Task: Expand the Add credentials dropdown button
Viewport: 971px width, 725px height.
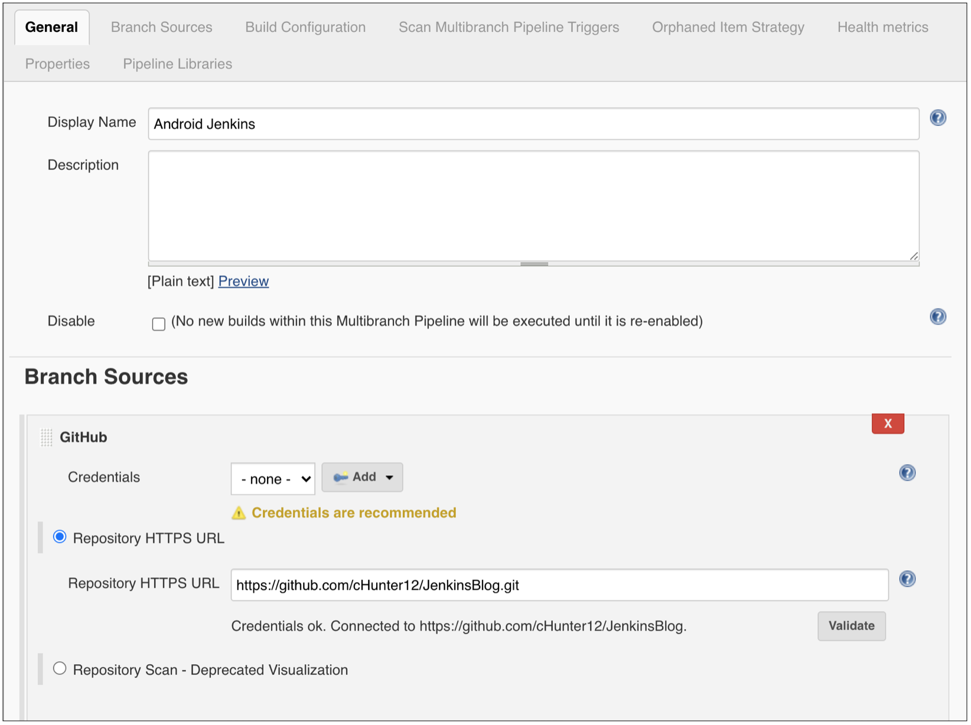Action: point(362,477)
